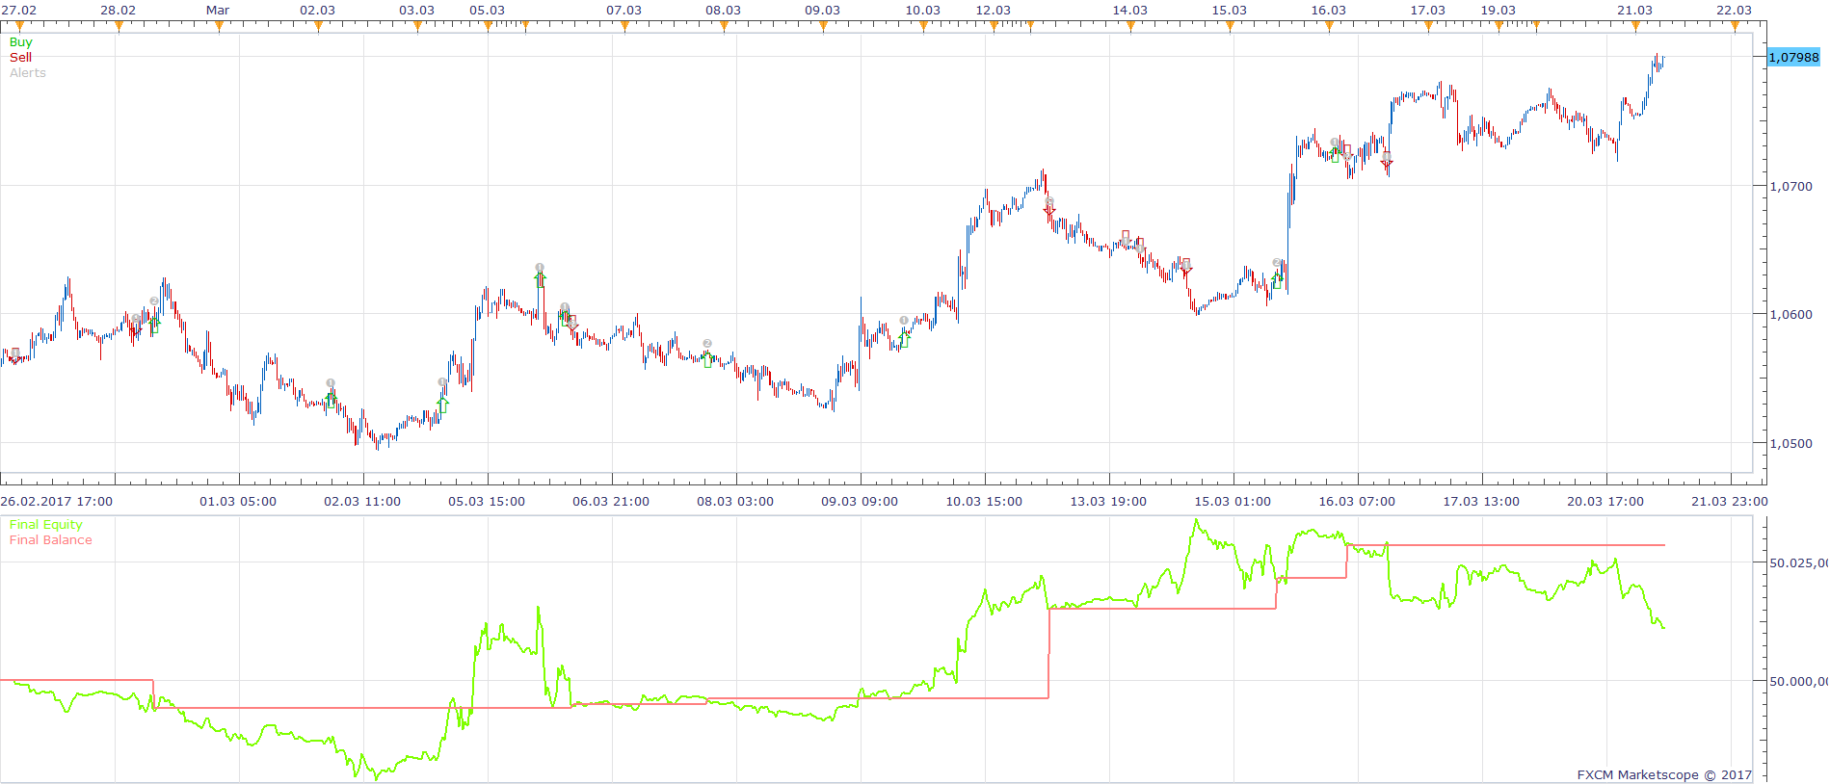Click the 20.03 17:00 time label
The image size is (1830, 784).
(x=1605, y=502)
